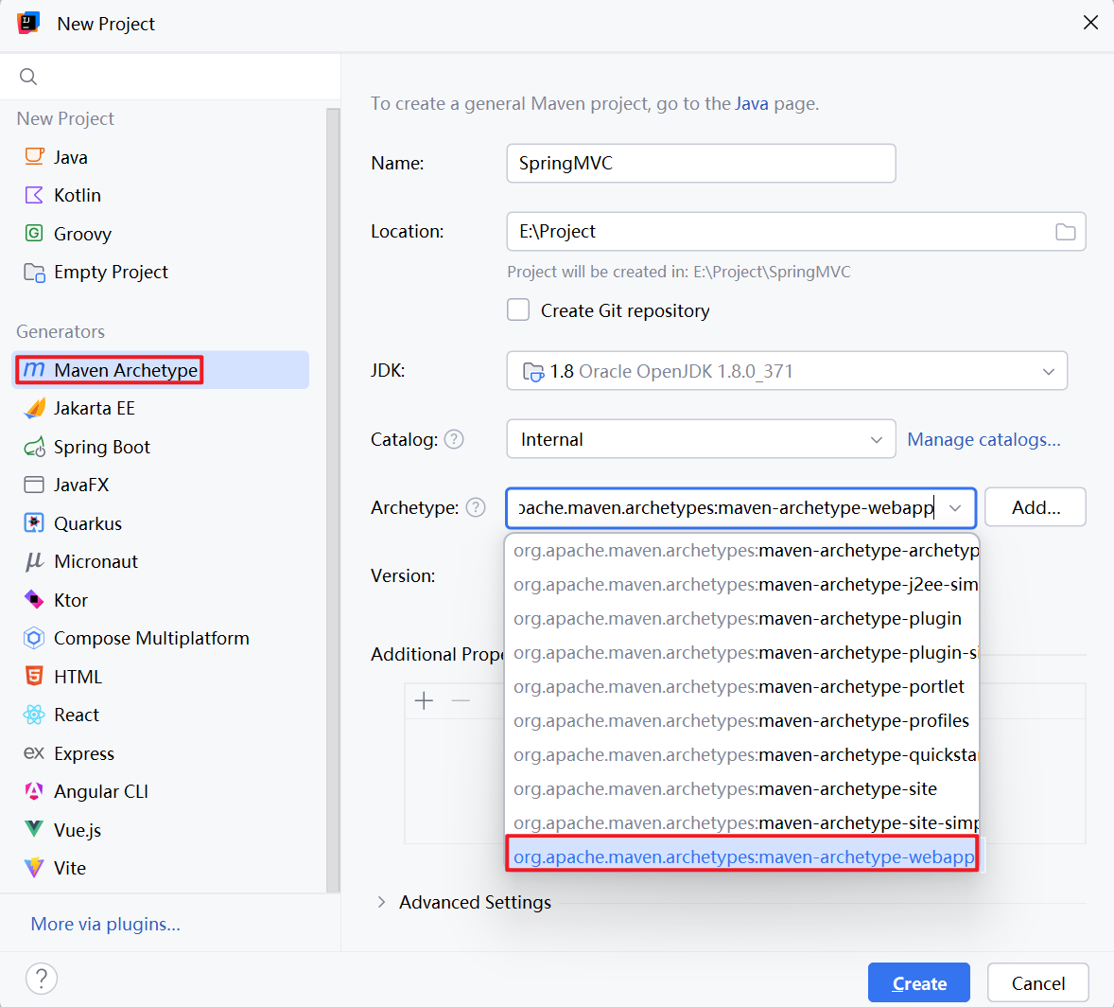Select the Kotlin icon in the sidebar
This screenshot has width=1114, height=1007.
(34, 195)
